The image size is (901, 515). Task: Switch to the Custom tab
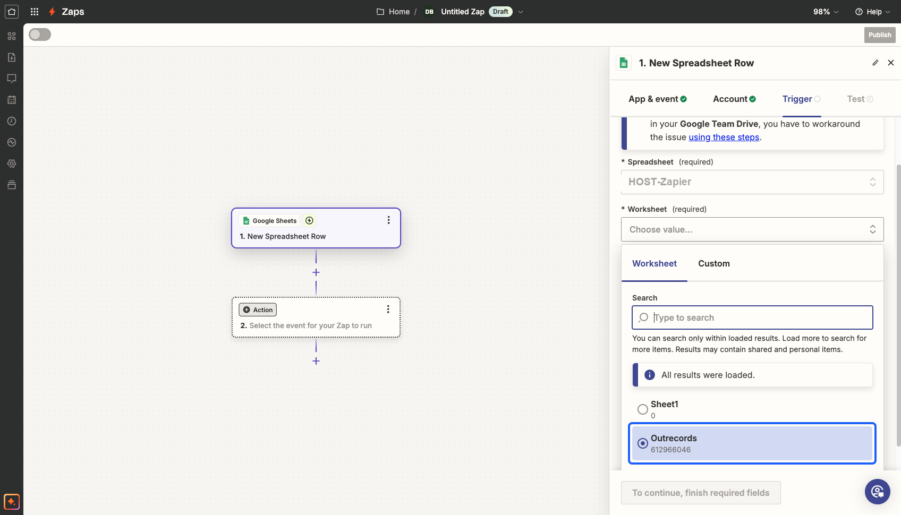714,264
